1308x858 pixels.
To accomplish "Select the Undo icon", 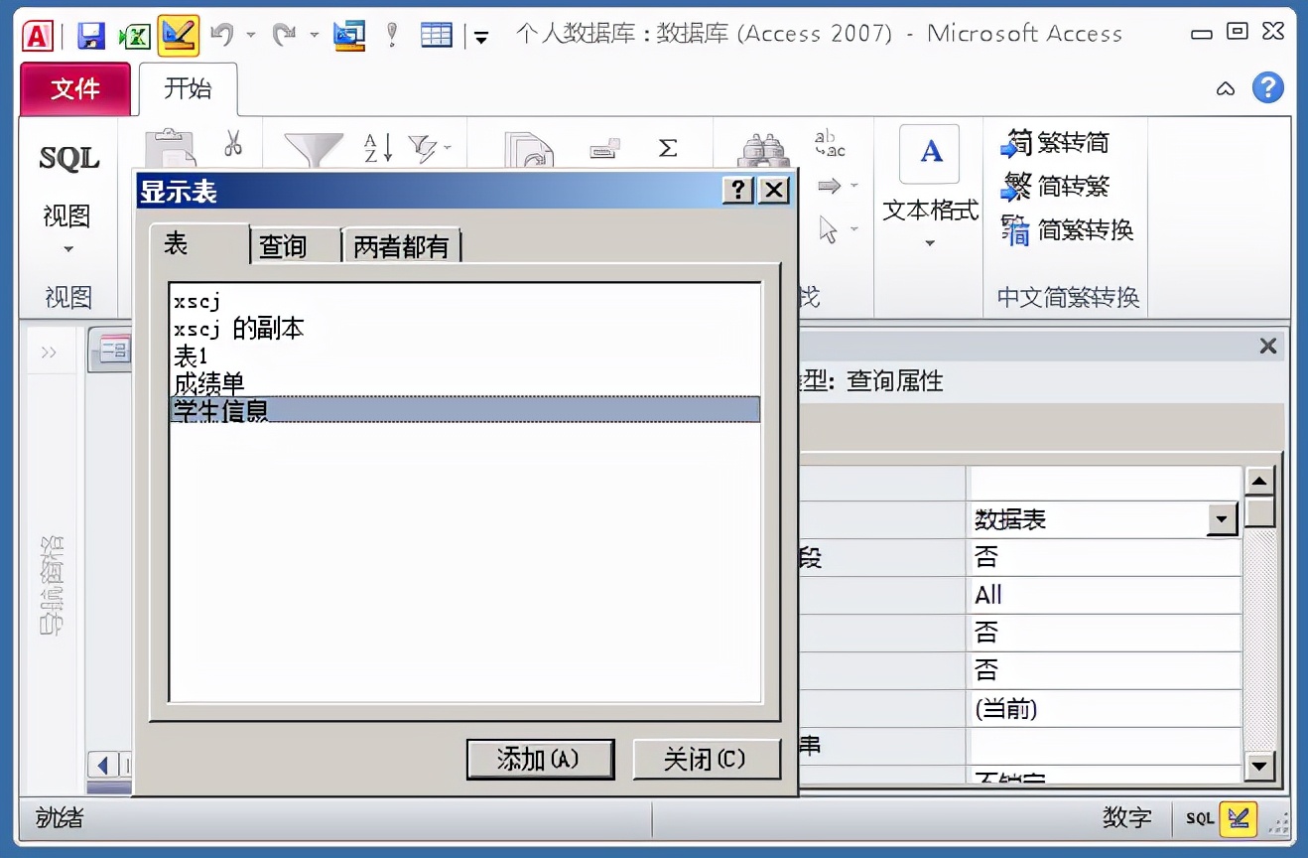I will point(223,32).
